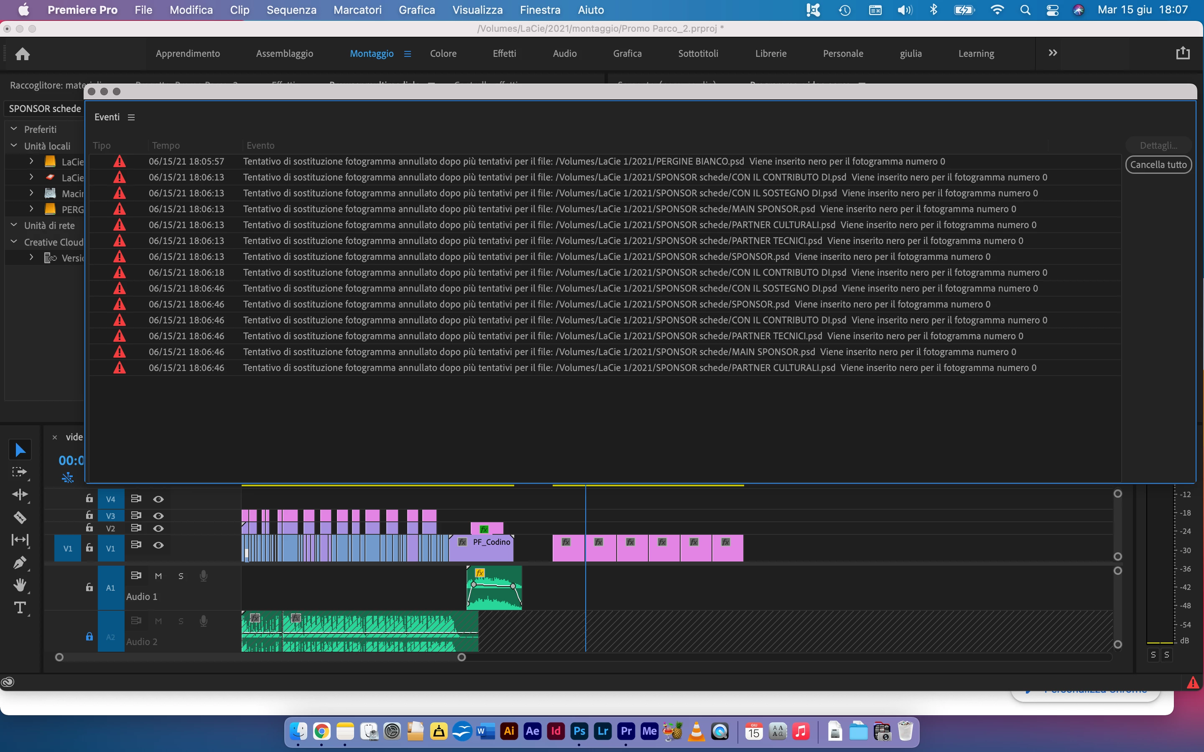Mute the Audio 1 track
Viewport: 1204px width, 752px height.
point(158,576)
